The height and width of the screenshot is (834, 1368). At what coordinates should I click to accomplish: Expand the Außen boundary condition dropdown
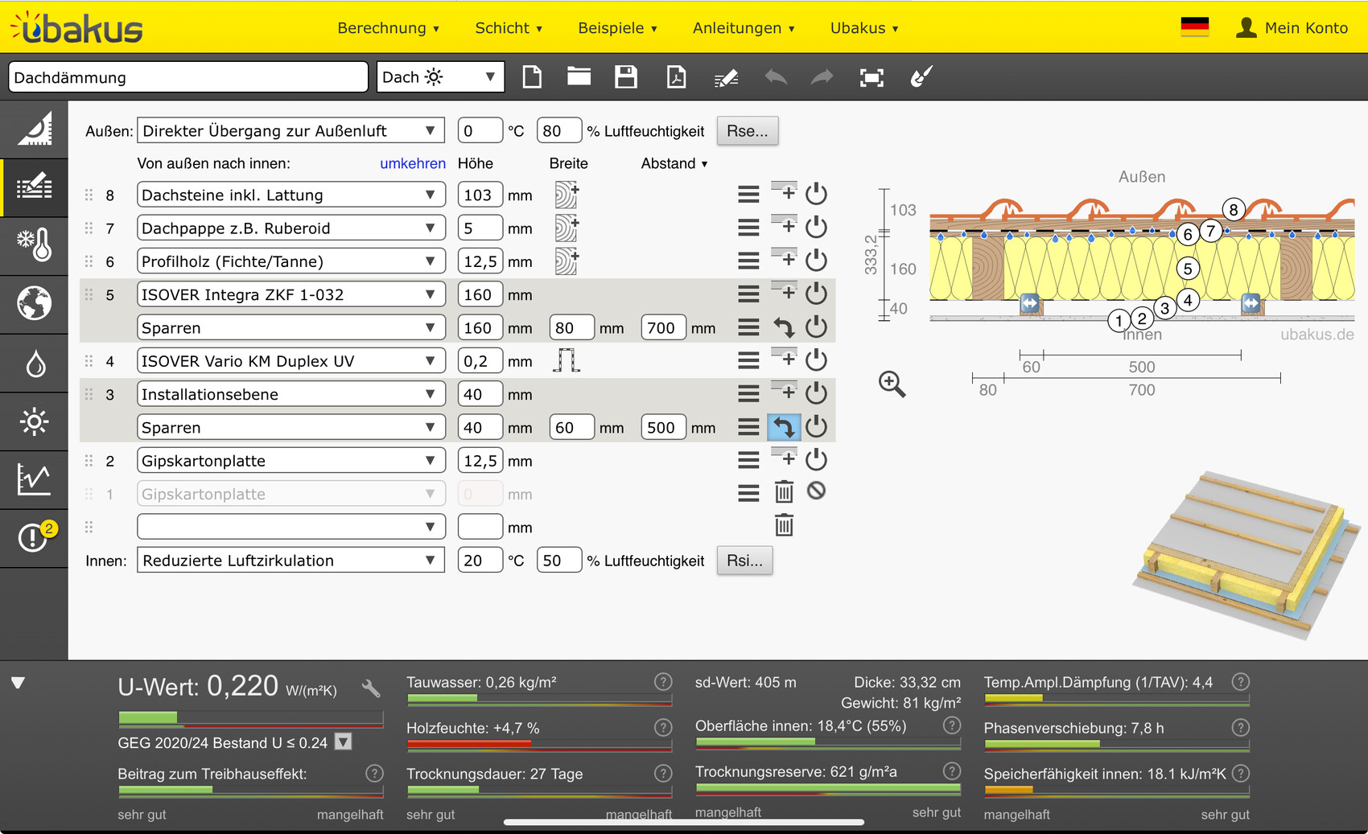click(x=290, y=131)
